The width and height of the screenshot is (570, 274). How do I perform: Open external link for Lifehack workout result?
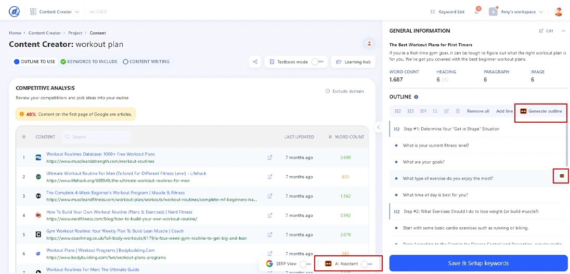269,177
